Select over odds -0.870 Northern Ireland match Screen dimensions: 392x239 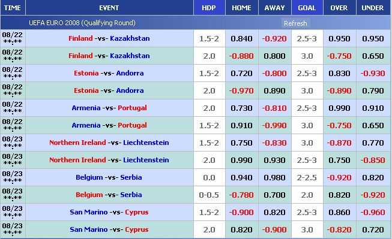339,143
